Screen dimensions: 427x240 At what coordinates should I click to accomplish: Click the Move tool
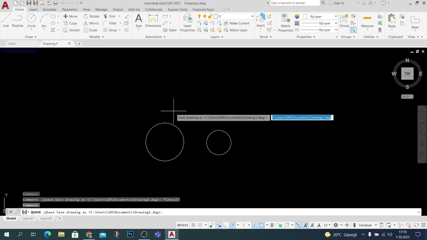pos(70,16)
